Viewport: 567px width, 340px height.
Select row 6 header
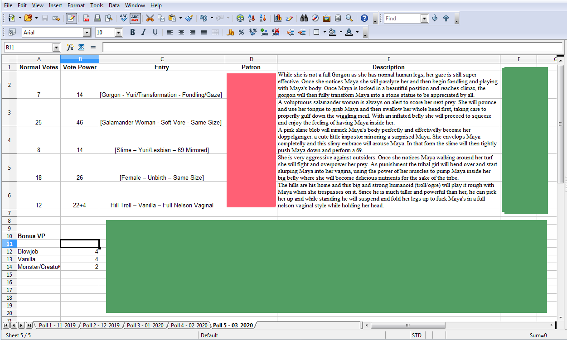coord(9,195)
